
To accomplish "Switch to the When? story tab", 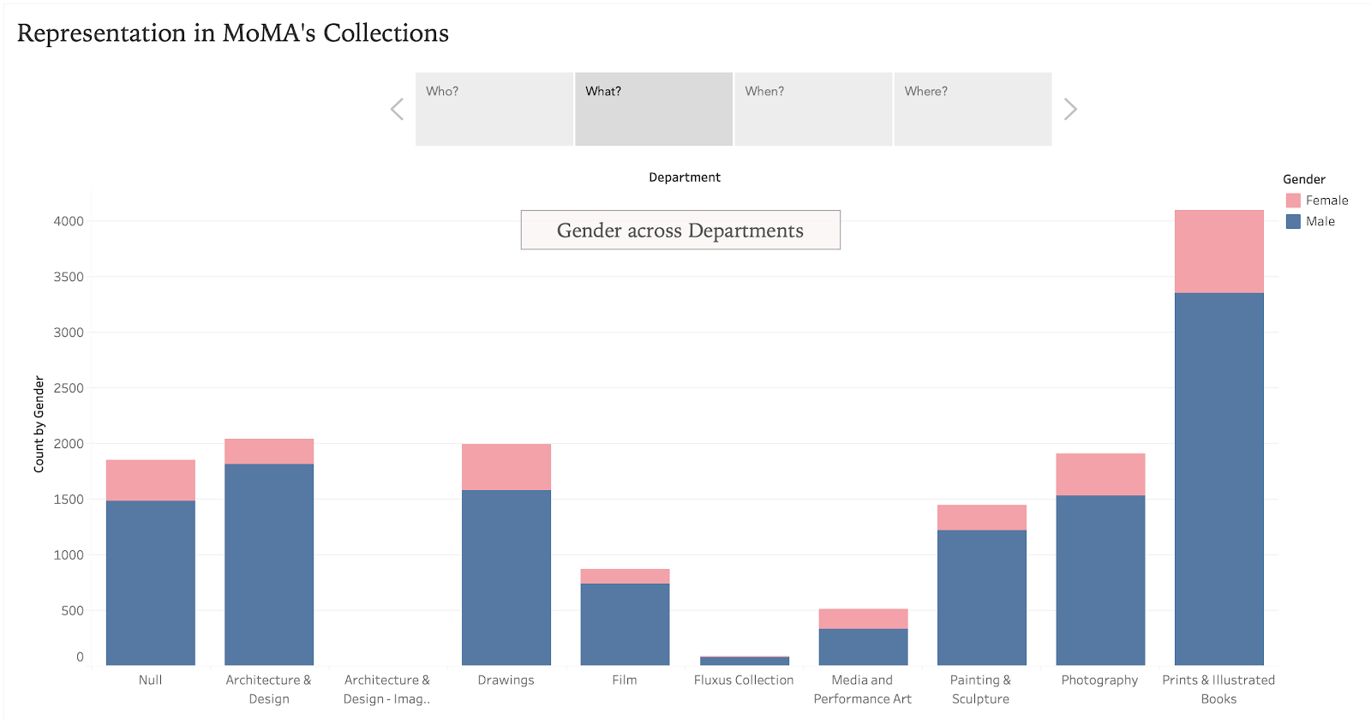I will click(x=813, y=109).
